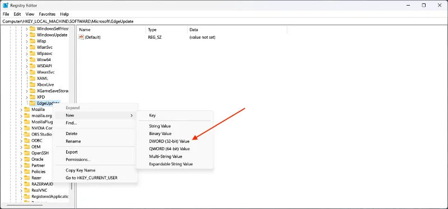This screenshot has width=448, height=209.
Task: Click the OpenSSH folder icon
Action: [27, 153]
